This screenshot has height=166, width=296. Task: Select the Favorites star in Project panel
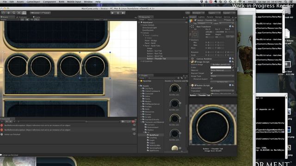point(141,81)
